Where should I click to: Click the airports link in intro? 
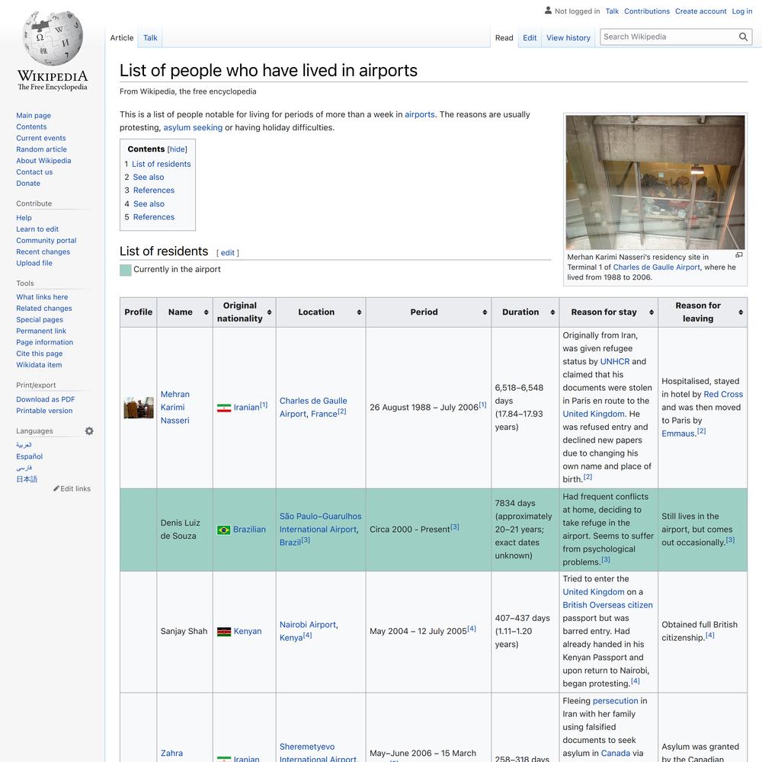click(420, 115)
